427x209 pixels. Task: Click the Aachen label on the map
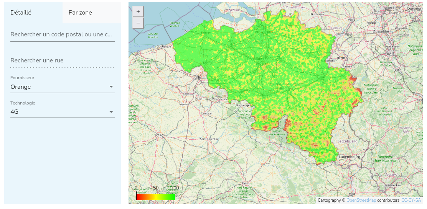347,66
